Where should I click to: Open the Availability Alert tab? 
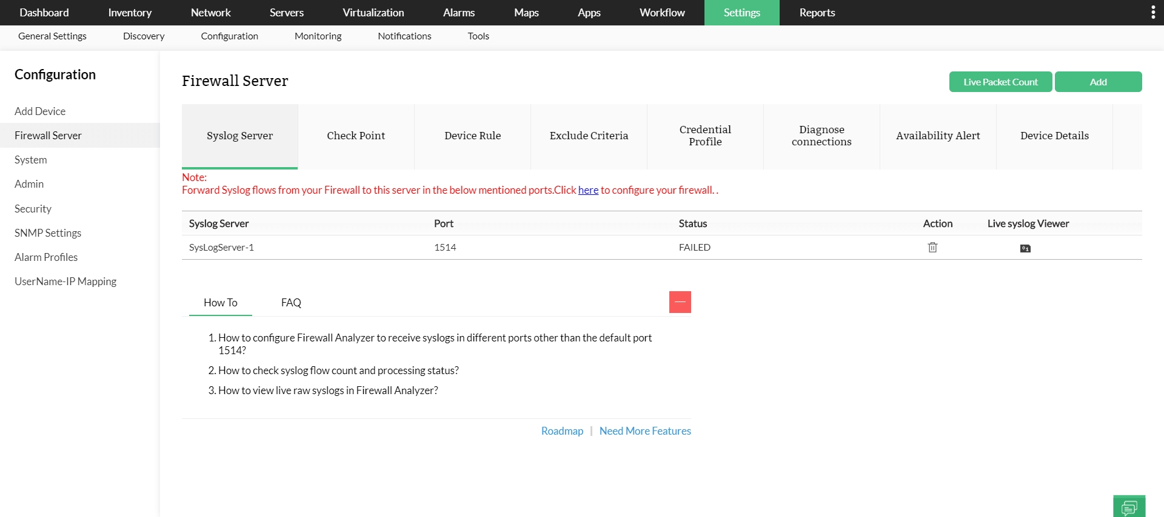(938, 136)
